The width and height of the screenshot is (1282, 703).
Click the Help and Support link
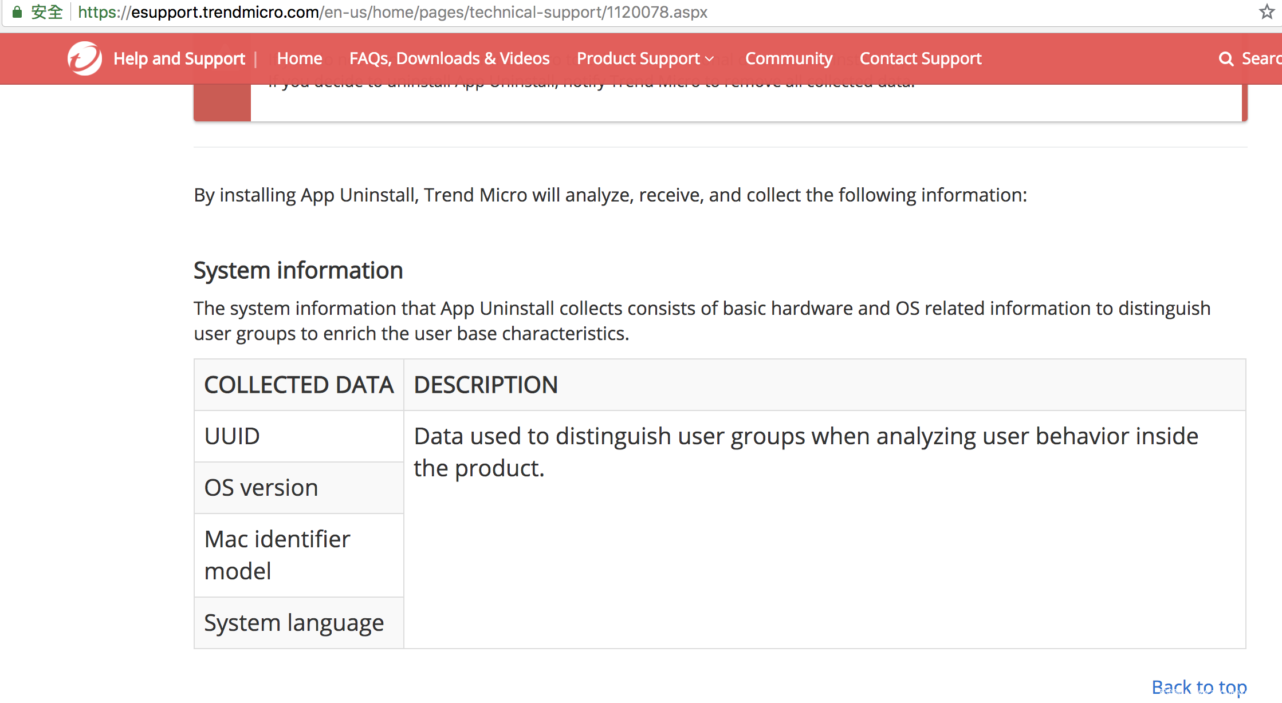(179, 58)
